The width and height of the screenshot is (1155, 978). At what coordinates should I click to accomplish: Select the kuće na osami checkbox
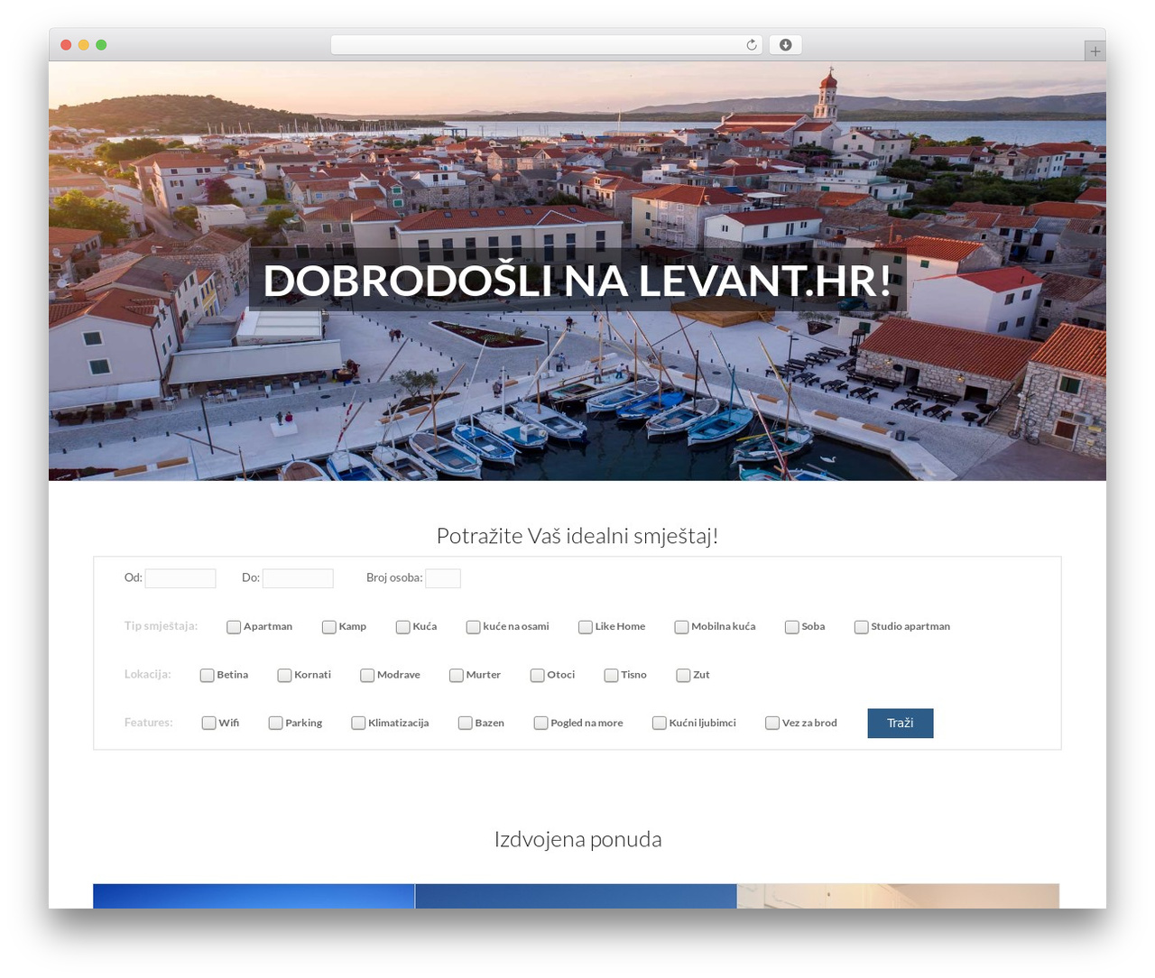(473, 627)
